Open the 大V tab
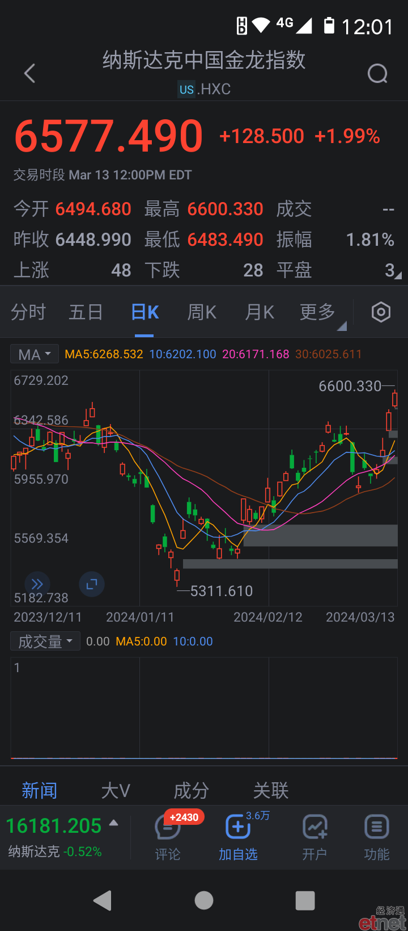The width and height of the screenshot is (408, 931). [x=116, y=790]
